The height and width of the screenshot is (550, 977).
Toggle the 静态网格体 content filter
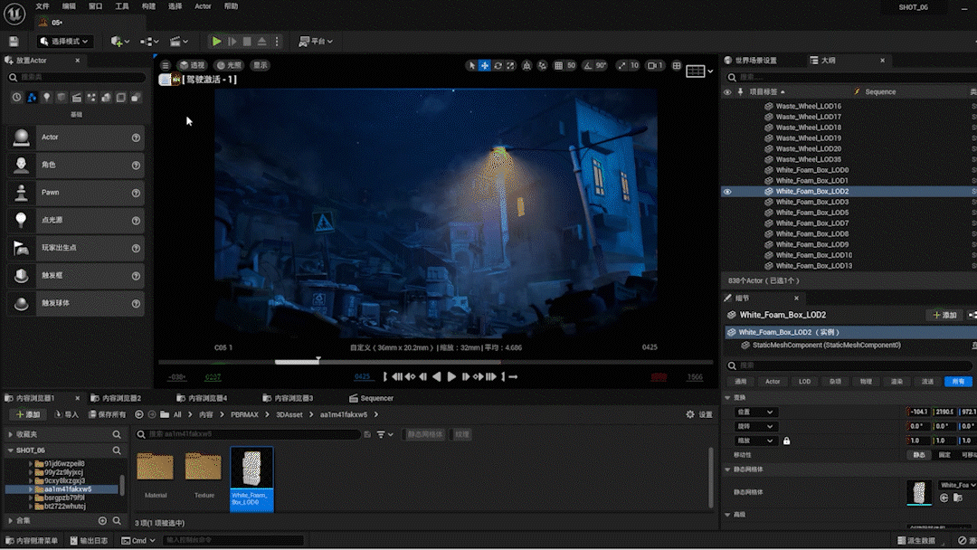[425, 435]
